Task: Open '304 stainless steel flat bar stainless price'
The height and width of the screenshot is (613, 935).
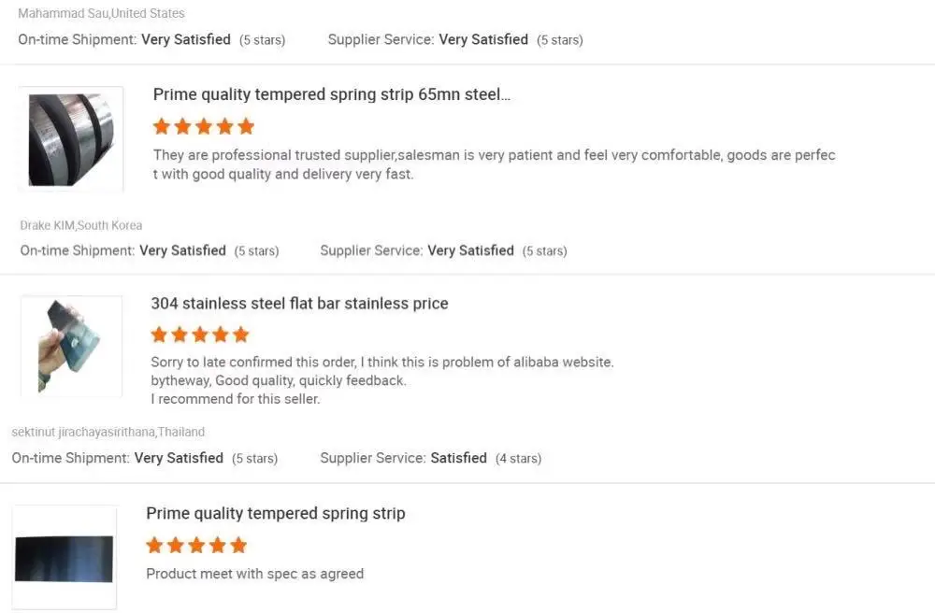Action: tap(299, 304)
